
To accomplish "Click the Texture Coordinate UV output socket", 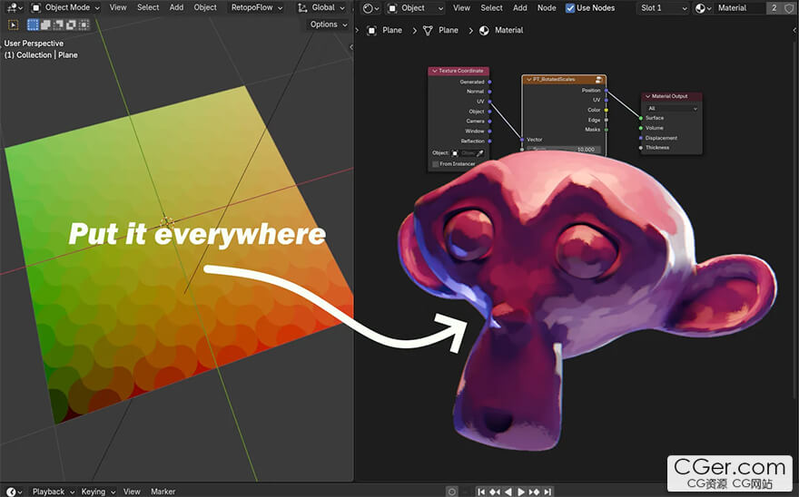I will (x=489, y=102).
